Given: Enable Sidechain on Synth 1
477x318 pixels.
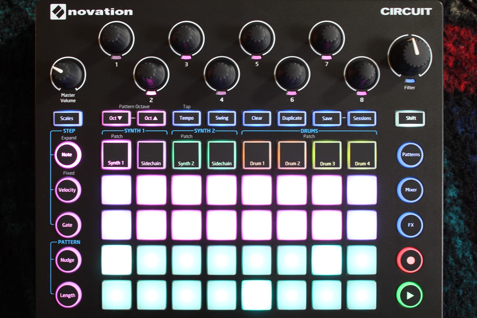Looking at the screenshot, I should click(x=151, y=154).
